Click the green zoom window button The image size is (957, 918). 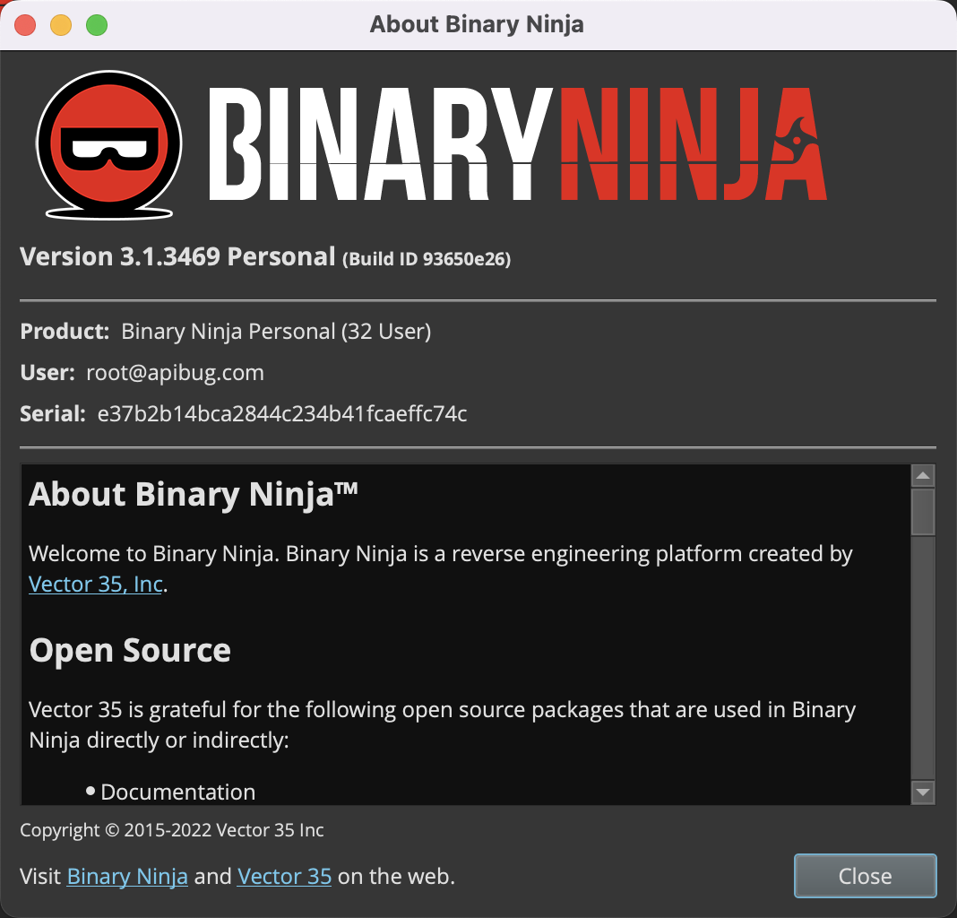(x=96, y=25)
